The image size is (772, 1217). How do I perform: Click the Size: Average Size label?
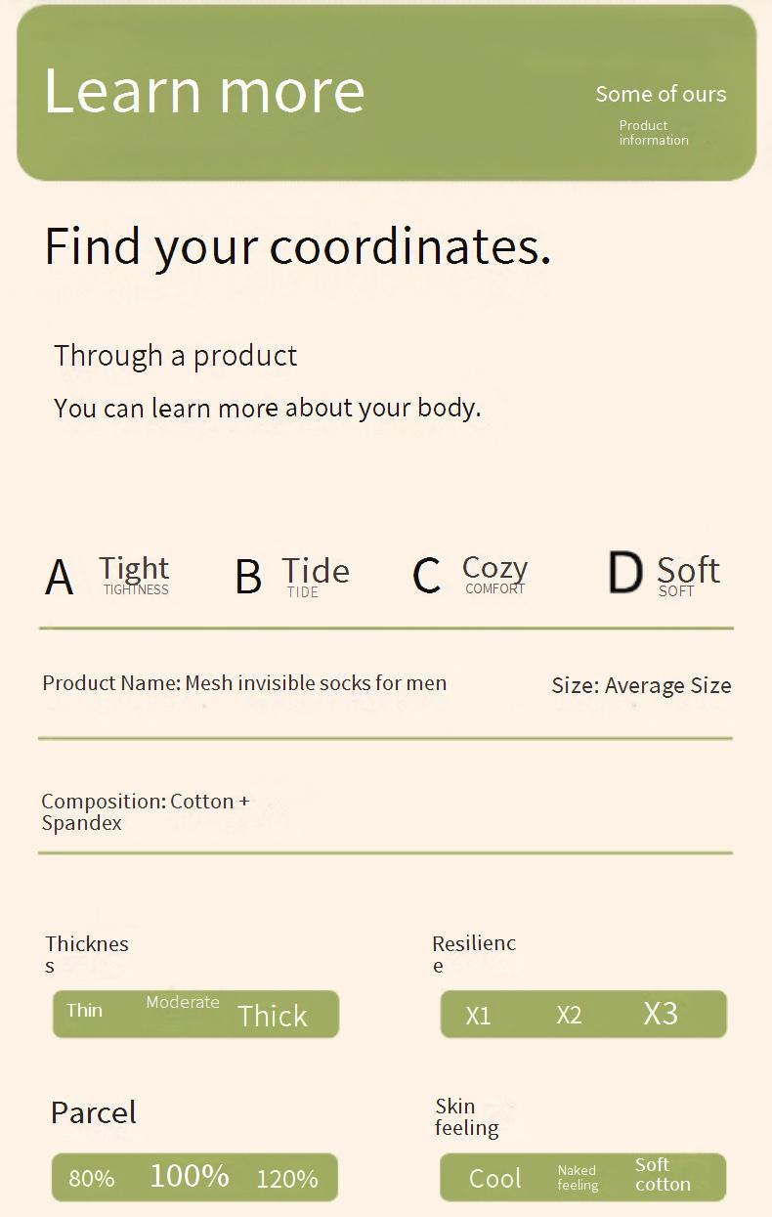click(641, 686)
